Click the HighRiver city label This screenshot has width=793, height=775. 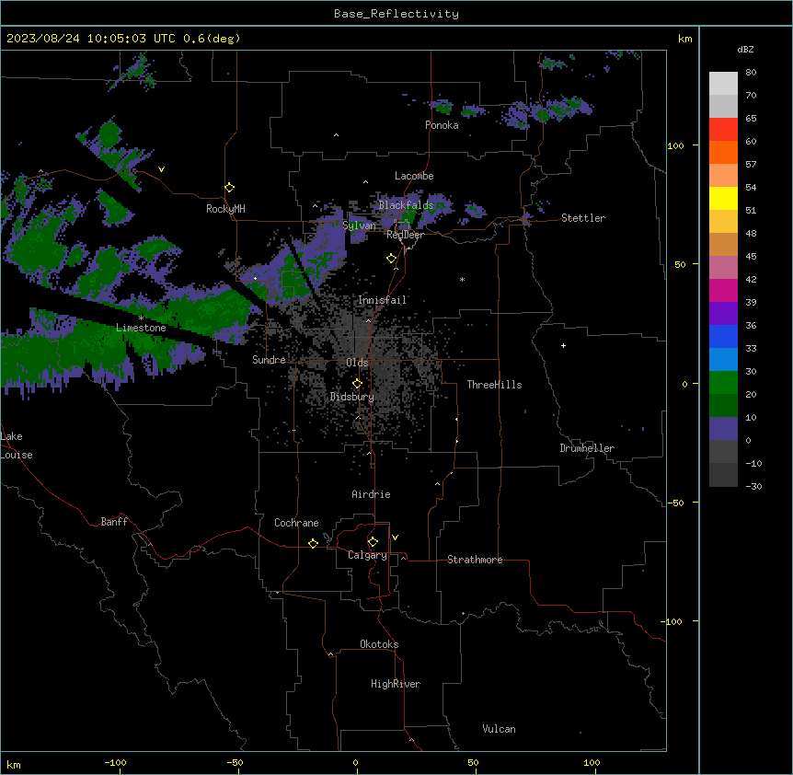click(396, 684)
